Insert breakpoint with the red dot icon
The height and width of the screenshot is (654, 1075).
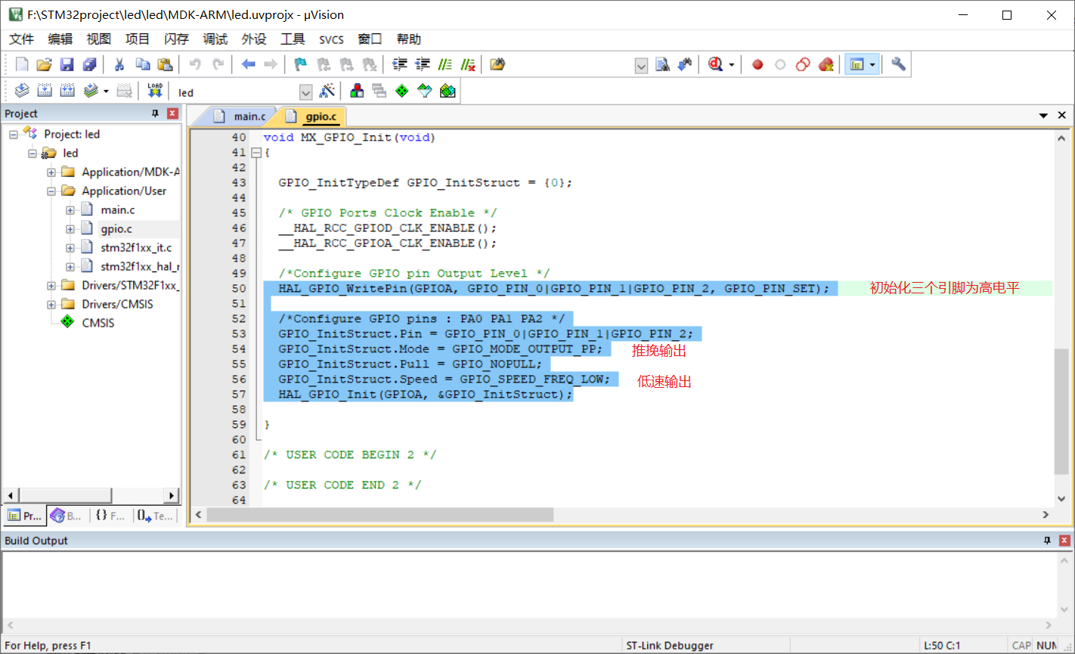pos(757,65)
